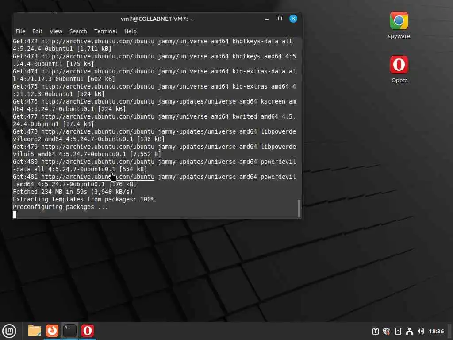
Task: Open the Edit menu in terminal
Action: (37, 31)
